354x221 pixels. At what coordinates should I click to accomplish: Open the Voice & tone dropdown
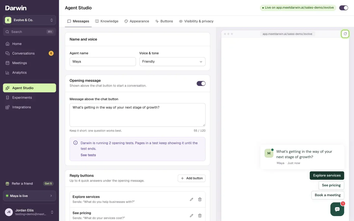pos(172,62)
